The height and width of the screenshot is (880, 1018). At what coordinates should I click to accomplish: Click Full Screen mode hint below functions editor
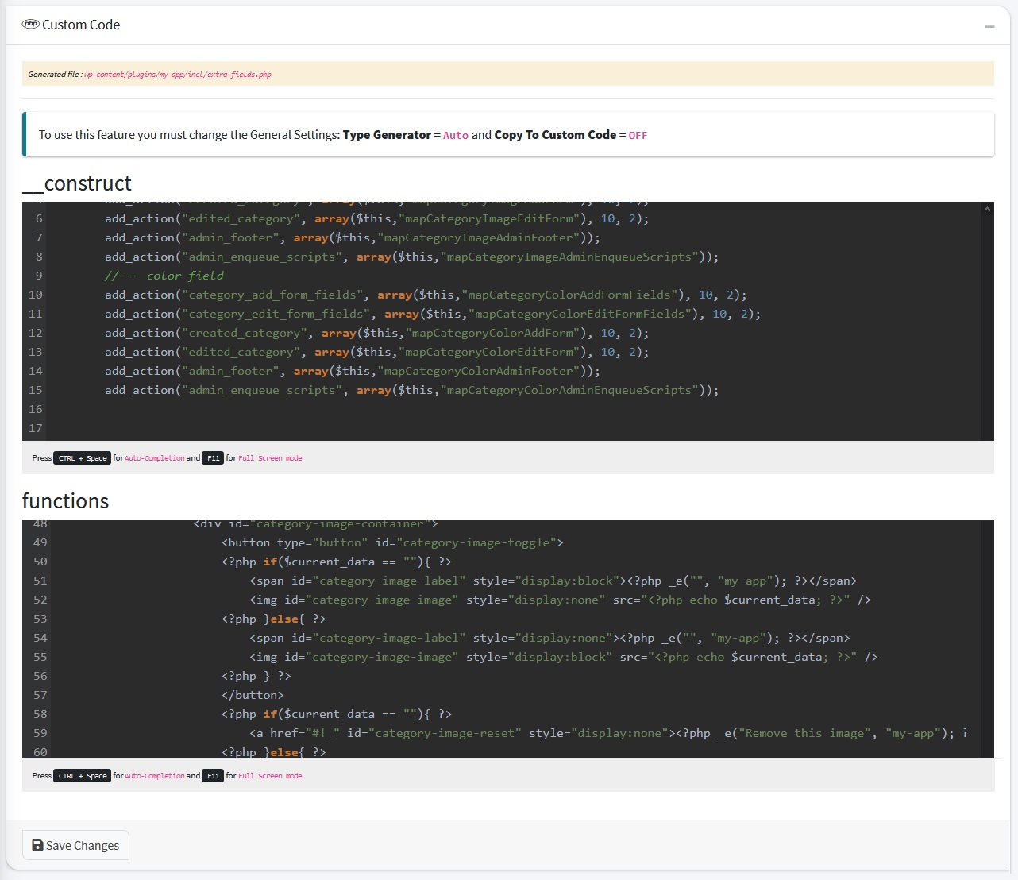(270, 776)
